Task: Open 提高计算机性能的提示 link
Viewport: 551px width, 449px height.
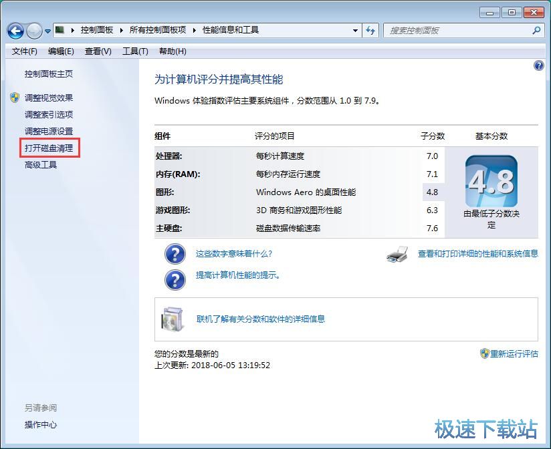Action: coord(238,275)
